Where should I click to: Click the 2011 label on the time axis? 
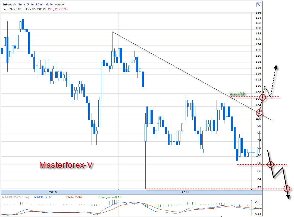185,192
